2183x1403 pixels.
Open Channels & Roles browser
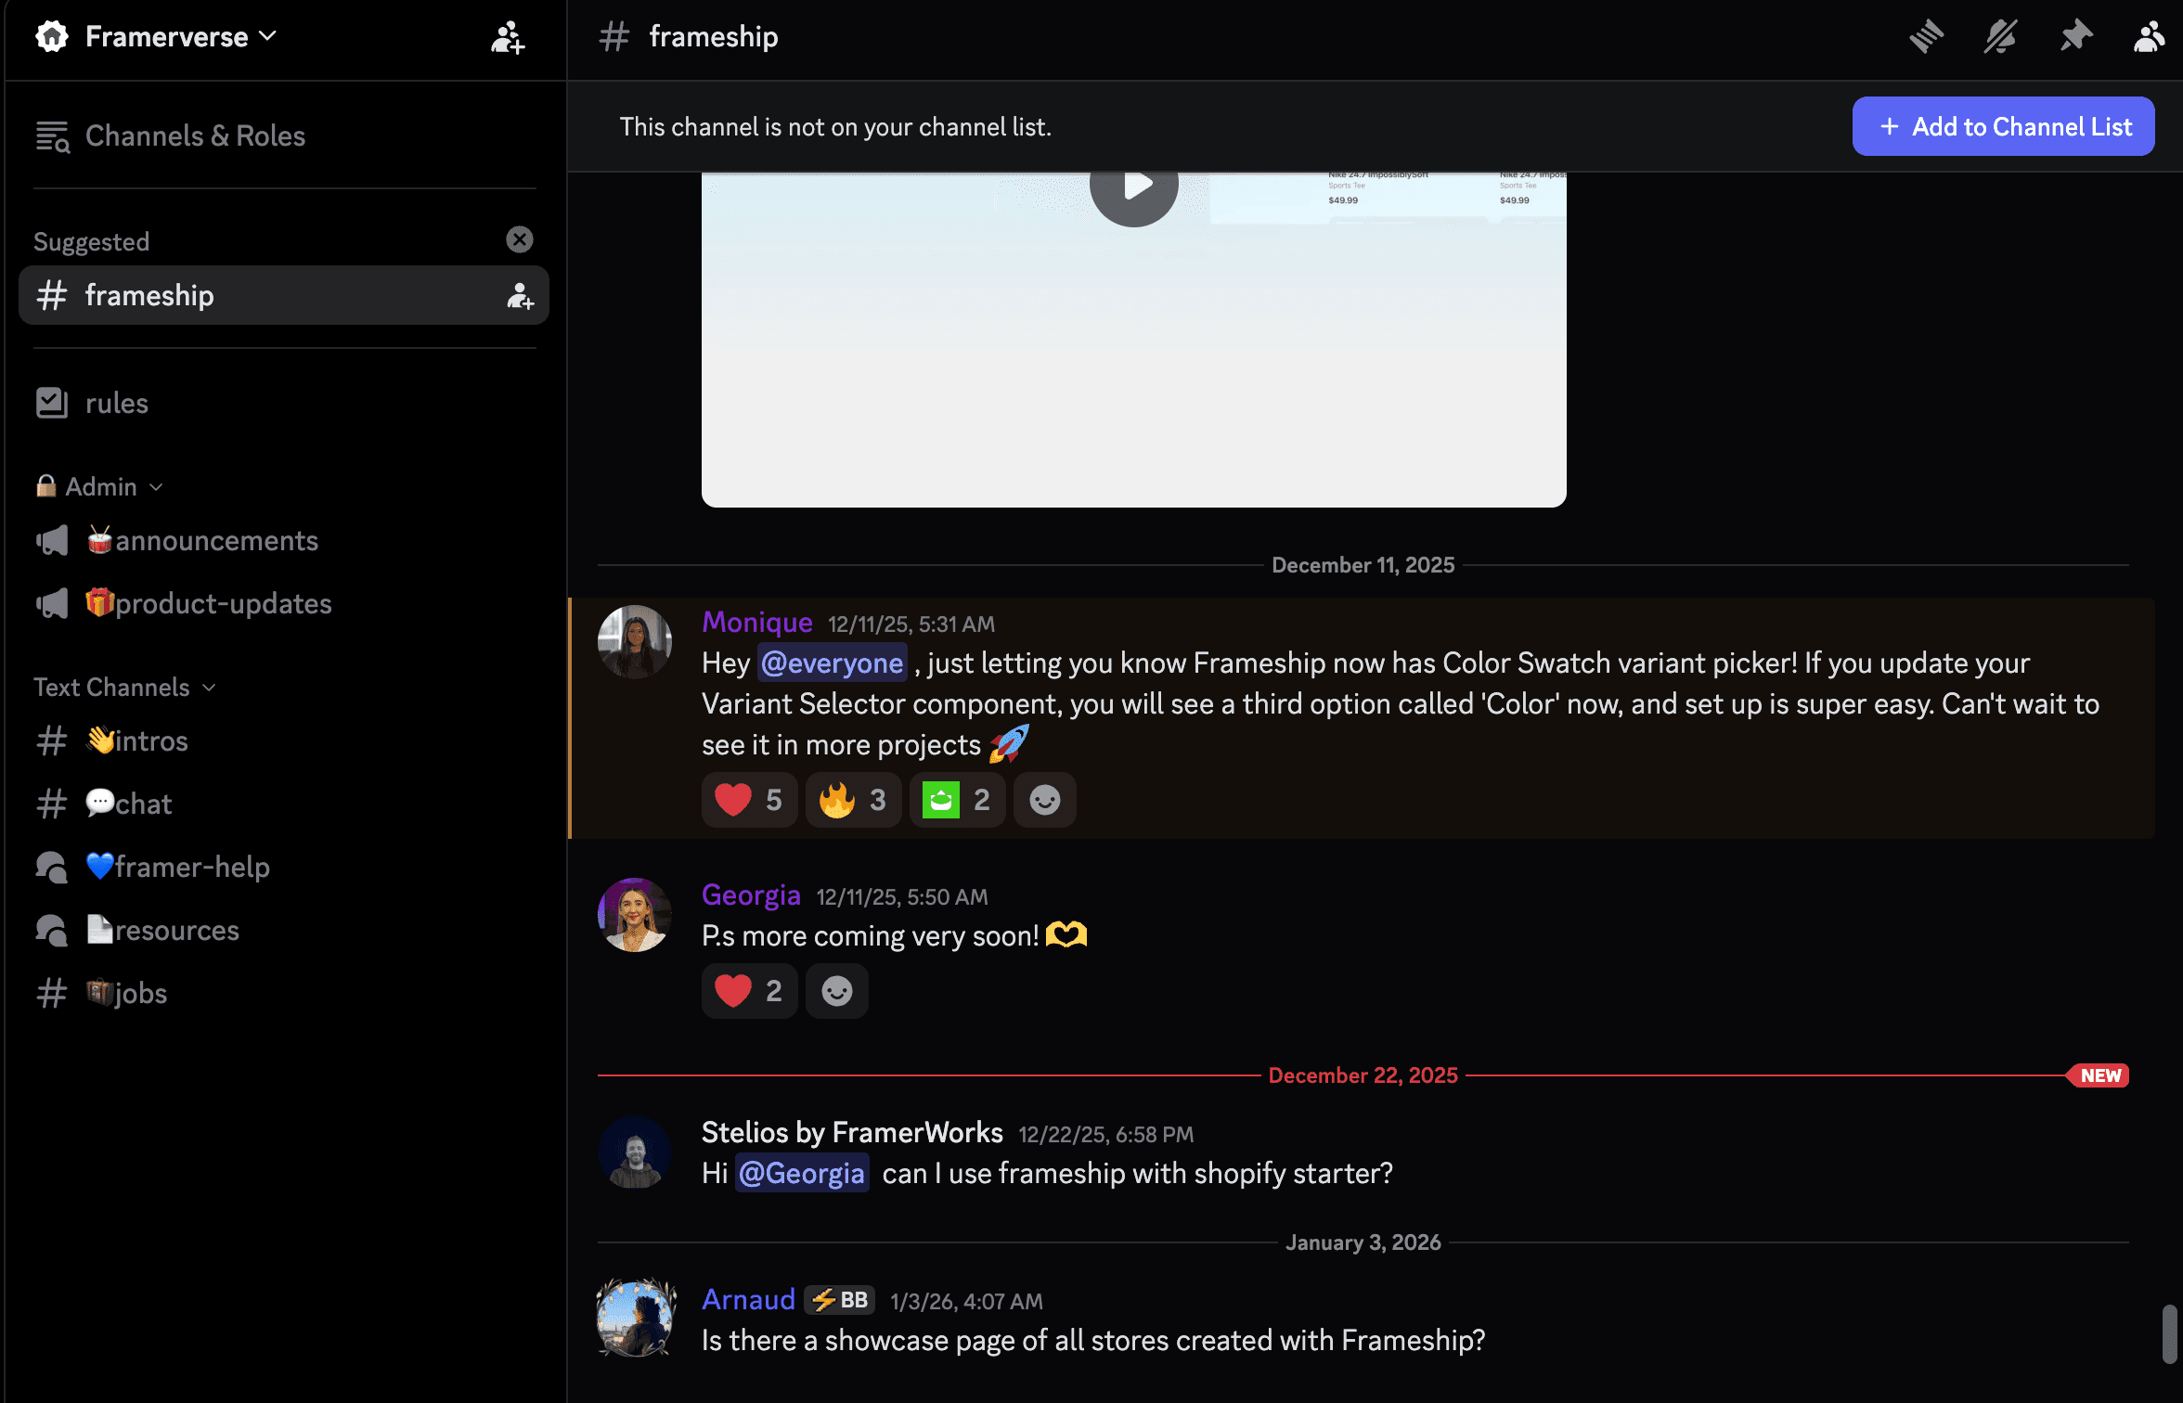(195, 135)
